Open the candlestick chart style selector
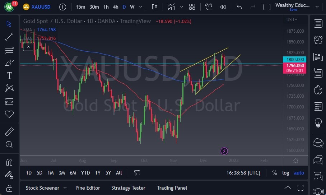Image resolution: width=326 pixels, height=195 pixels. coord(155,7)
